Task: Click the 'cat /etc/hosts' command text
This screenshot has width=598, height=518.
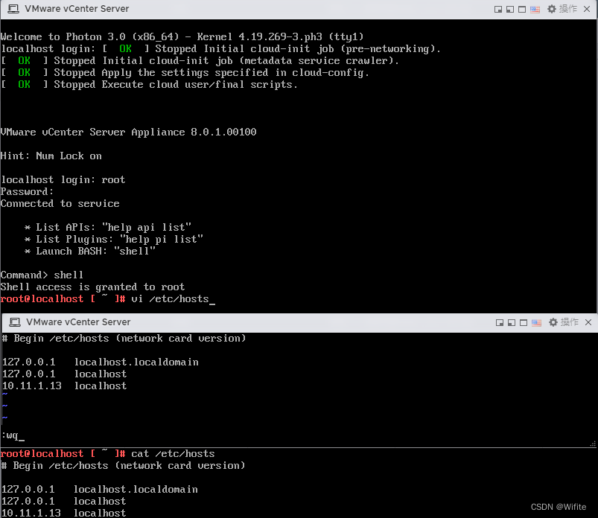Action: coord(173,453)
